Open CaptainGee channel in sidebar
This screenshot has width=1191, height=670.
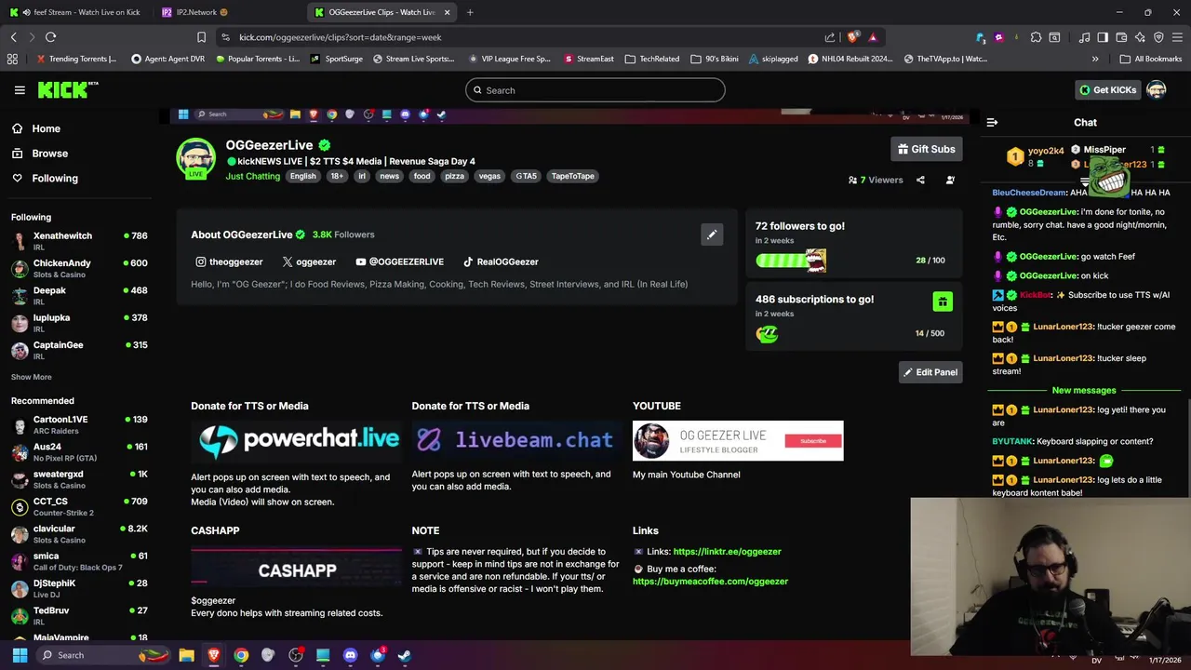pyautogui.click(x=79, y=350)
